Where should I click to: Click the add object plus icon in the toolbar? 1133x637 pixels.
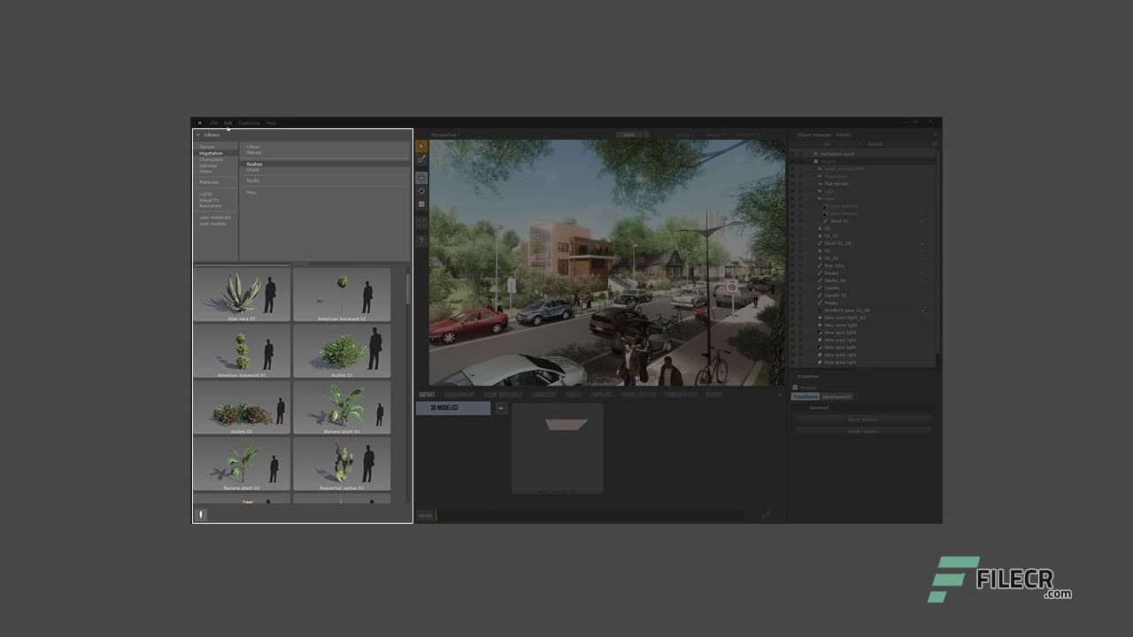(420, 204)
